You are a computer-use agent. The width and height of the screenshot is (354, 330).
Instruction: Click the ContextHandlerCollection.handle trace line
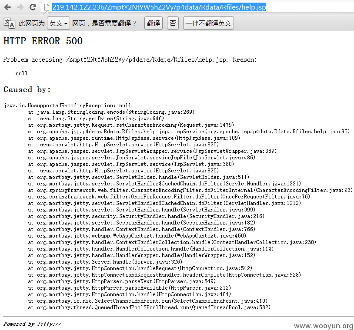172,243
